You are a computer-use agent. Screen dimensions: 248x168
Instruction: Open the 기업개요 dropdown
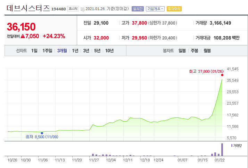tap(155, 9)
